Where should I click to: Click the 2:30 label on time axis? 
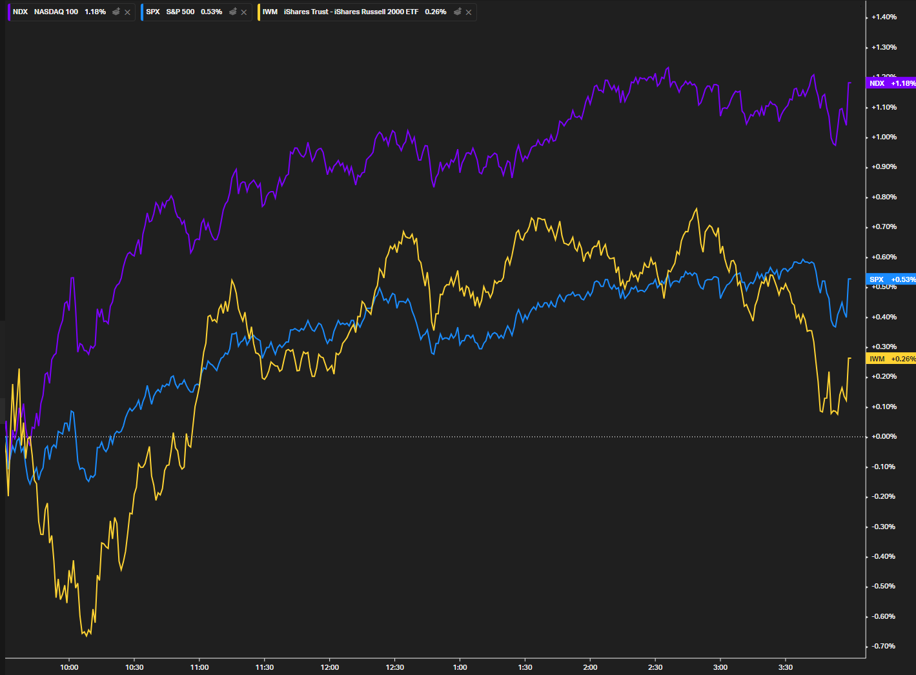pos(655,667)
